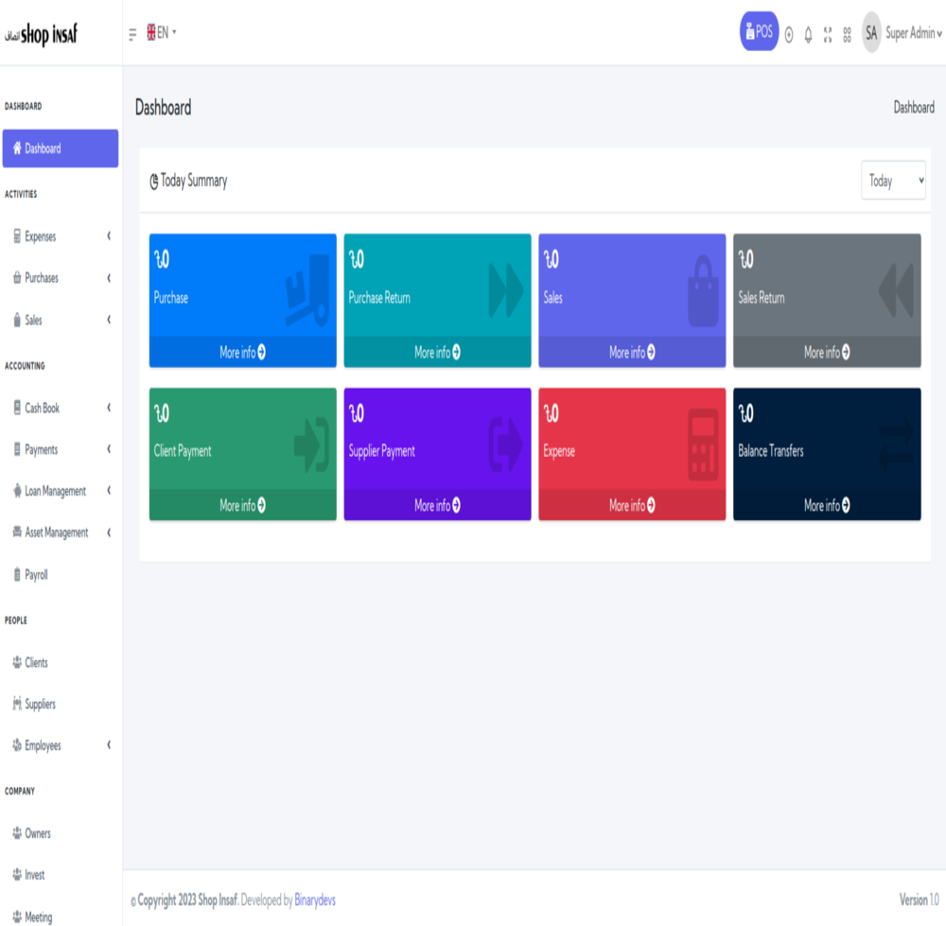Screen dimensions: 946x926
Task: Open the EN language dropdown
Action: (162, 32)
